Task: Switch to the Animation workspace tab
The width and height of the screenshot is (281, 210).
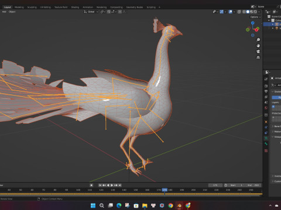Action: coord(88,7)
